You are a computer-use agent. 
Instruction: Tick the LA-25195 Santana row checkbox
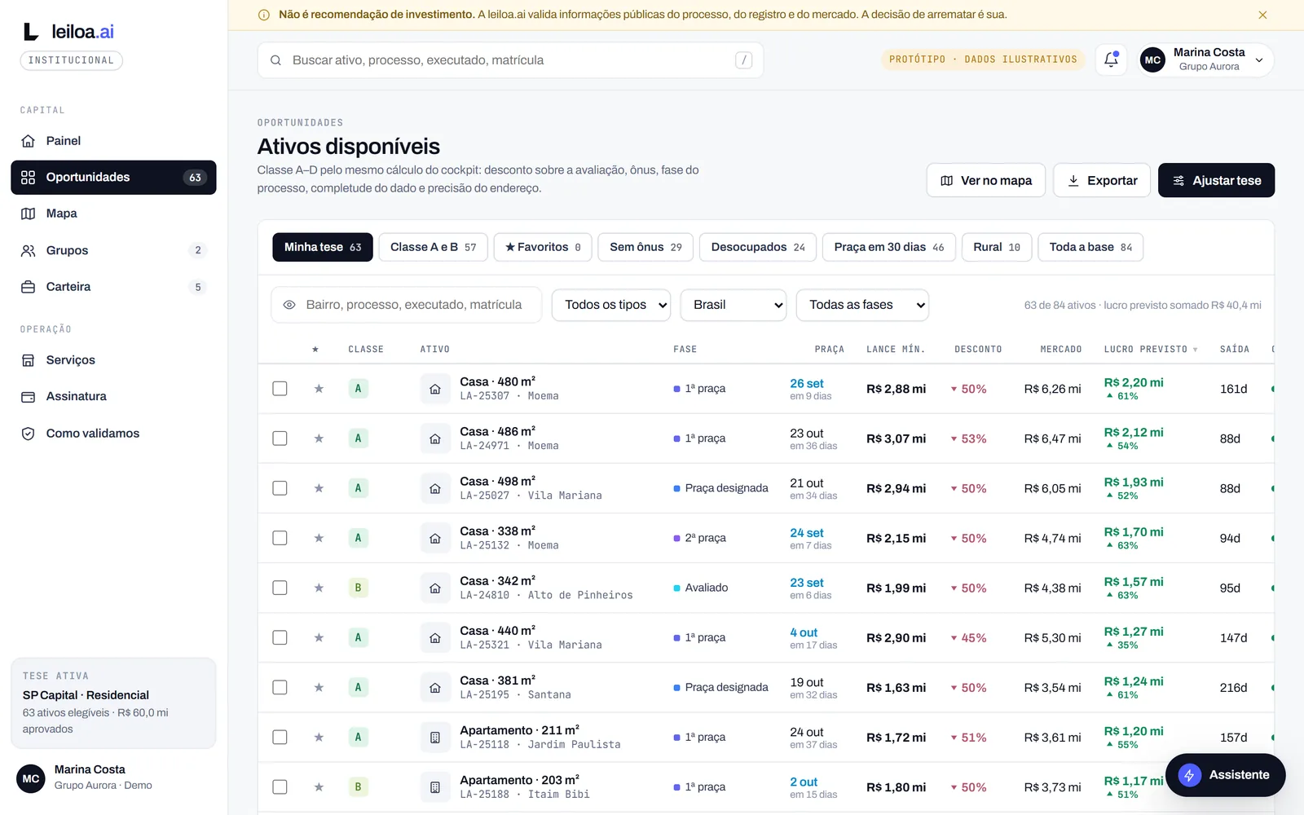(280, 687)
